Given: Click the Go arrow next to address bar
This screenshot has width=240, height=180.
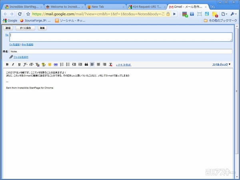Looking at the screenshot, I should coord(174,14).
